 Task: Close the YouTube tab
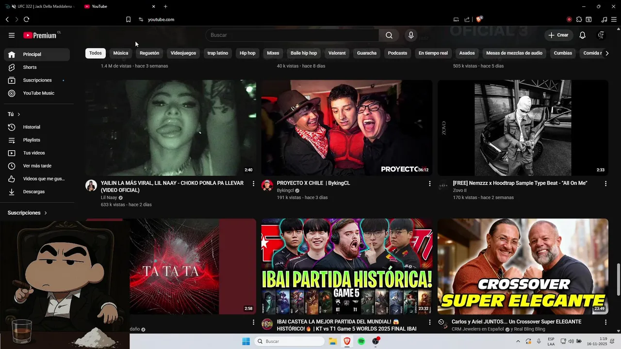(154, 6)
